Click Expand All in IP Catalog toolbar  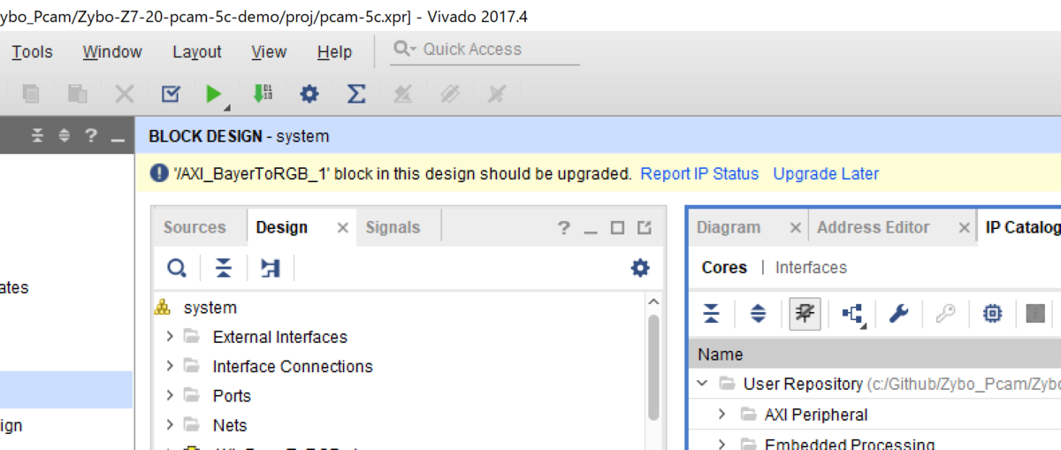pos(758,313)
